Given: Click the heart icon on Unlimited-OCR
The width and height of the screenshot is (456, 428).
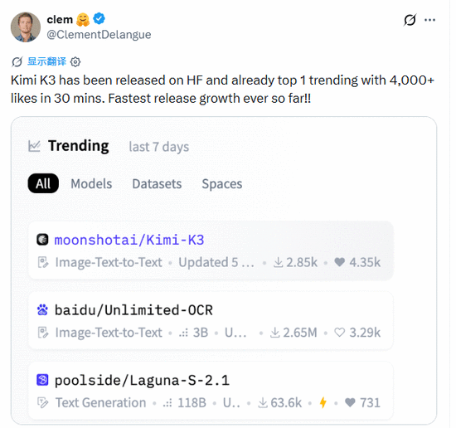Looking at the screenshot, I should tap(339, 333).
